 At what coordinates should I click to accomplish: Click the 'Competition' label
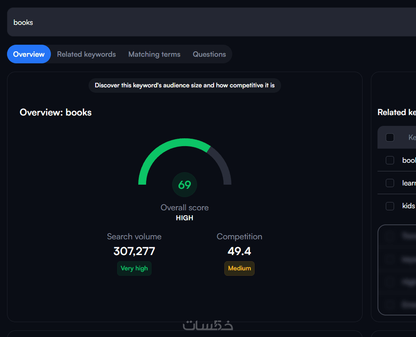pos(239,236)
